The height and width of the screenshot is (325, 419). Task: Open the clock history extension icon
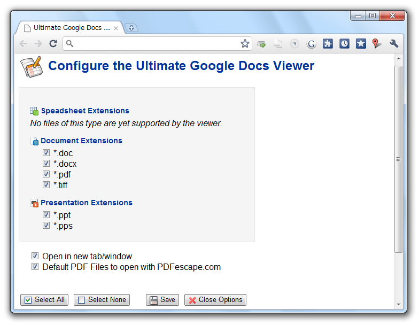344,44
